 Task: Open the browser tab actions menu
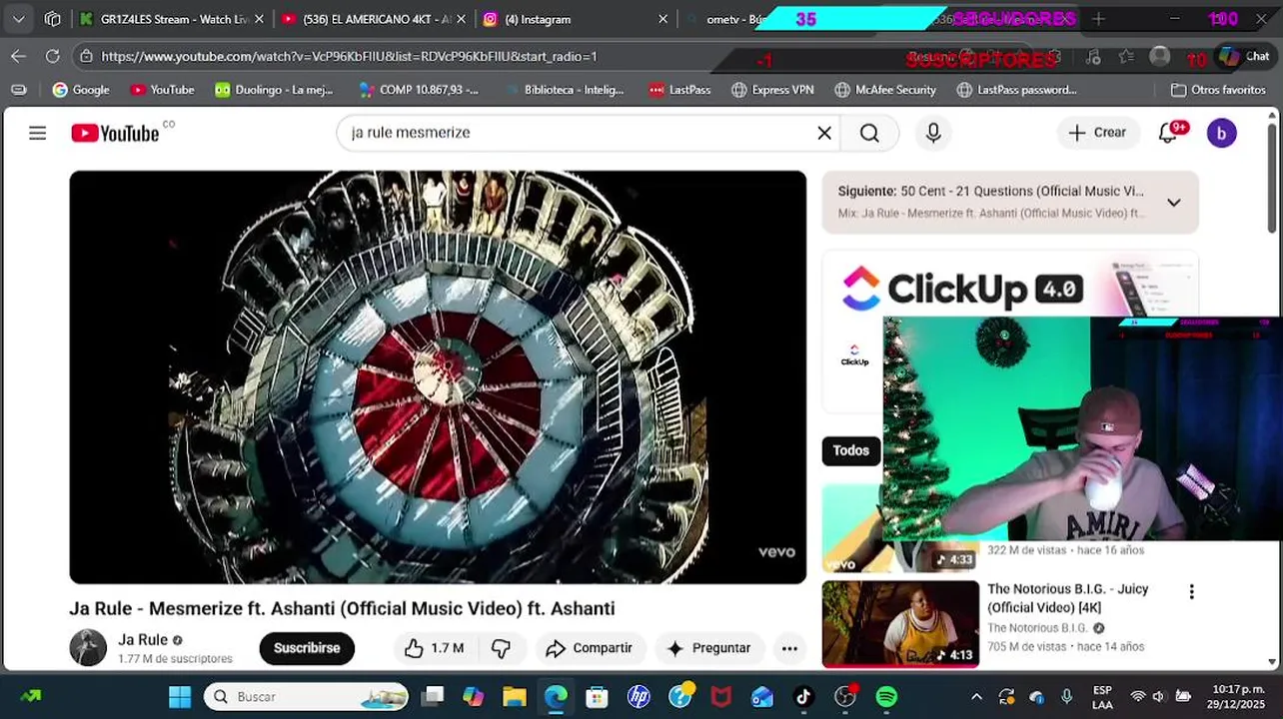[19, 19]
